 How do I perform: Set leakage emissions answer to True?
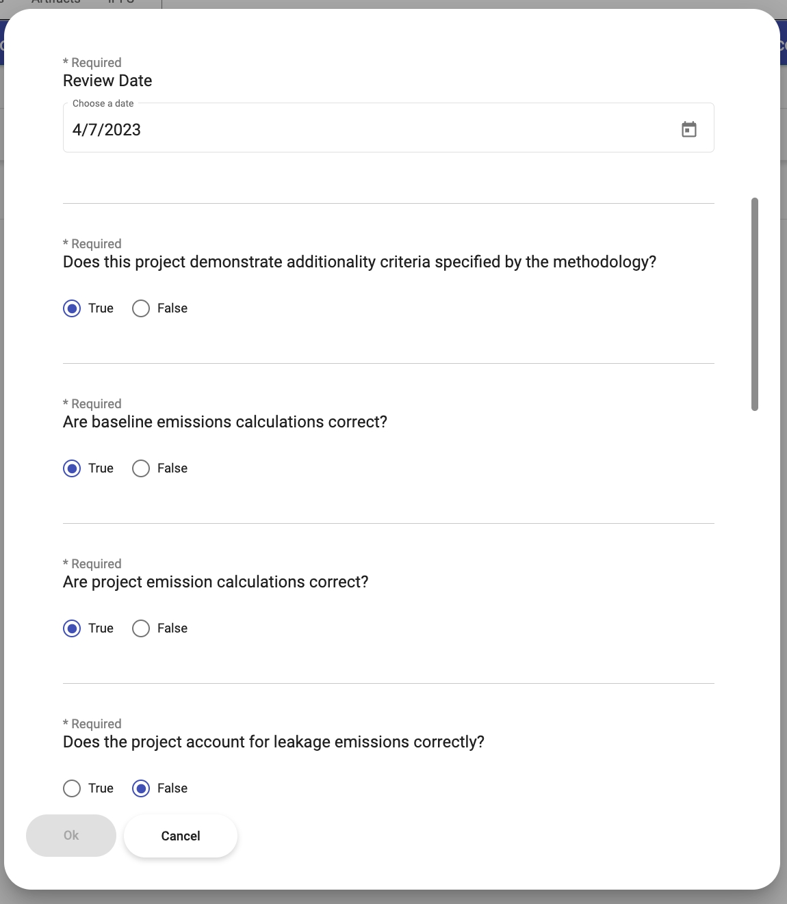(x=72, y=788)
